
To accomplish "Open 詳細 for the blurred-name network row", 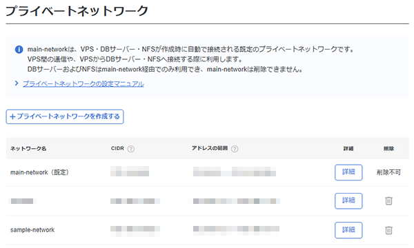I will (x=348, y=201).
